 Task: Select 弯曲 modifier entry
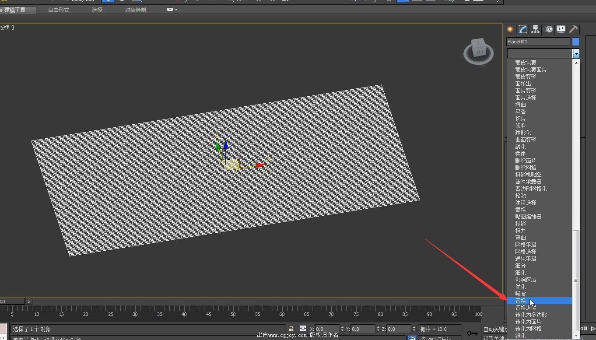tap(540, 238)
